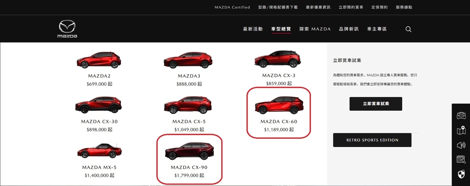Open the 車型總覽 menu tab
470x186 pixels.
click(x=281, y=29)
